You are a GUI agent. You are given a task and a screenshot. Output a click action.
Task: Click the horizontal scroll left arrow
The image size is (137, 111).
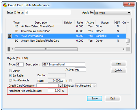point(12,49)
